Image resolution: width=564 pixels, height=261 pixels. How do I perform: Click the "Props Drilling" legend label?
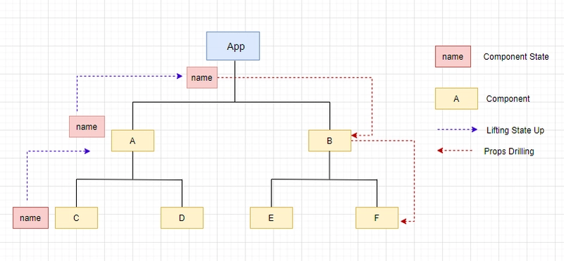[x=509, y=151]
